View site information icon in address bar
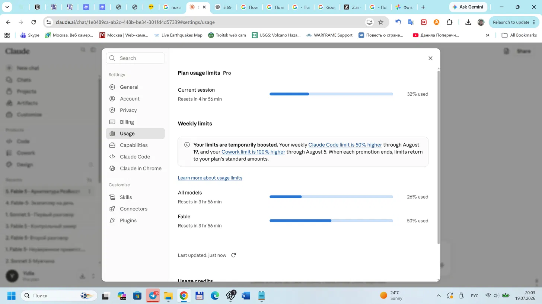This screenshot has height=304, width=542. coord(49,22)
